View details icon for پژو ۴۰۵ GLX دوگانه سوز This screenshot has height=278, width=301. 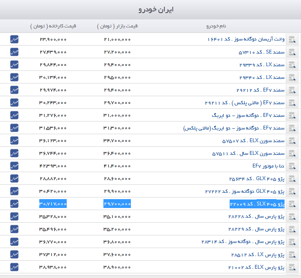pos(292,191)
